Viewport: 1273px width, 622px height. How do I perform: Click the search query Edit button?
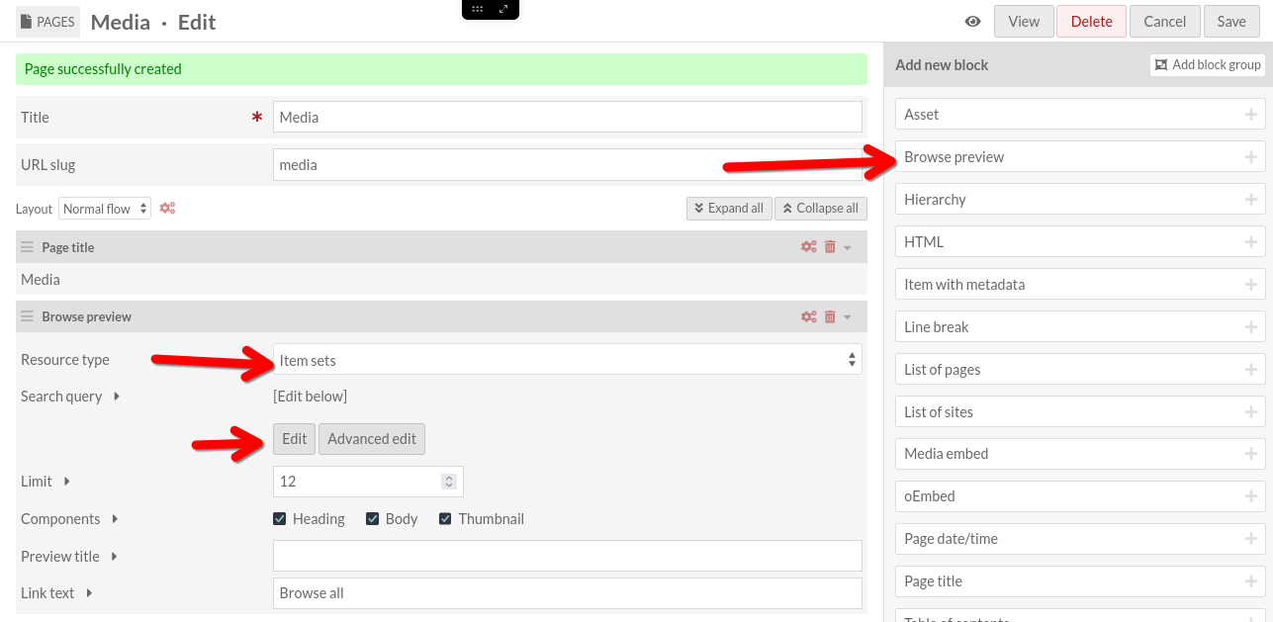295,439
